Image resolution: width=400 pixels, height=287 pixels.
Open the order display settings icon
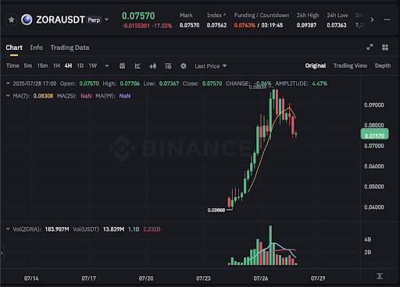coord(168,66)
